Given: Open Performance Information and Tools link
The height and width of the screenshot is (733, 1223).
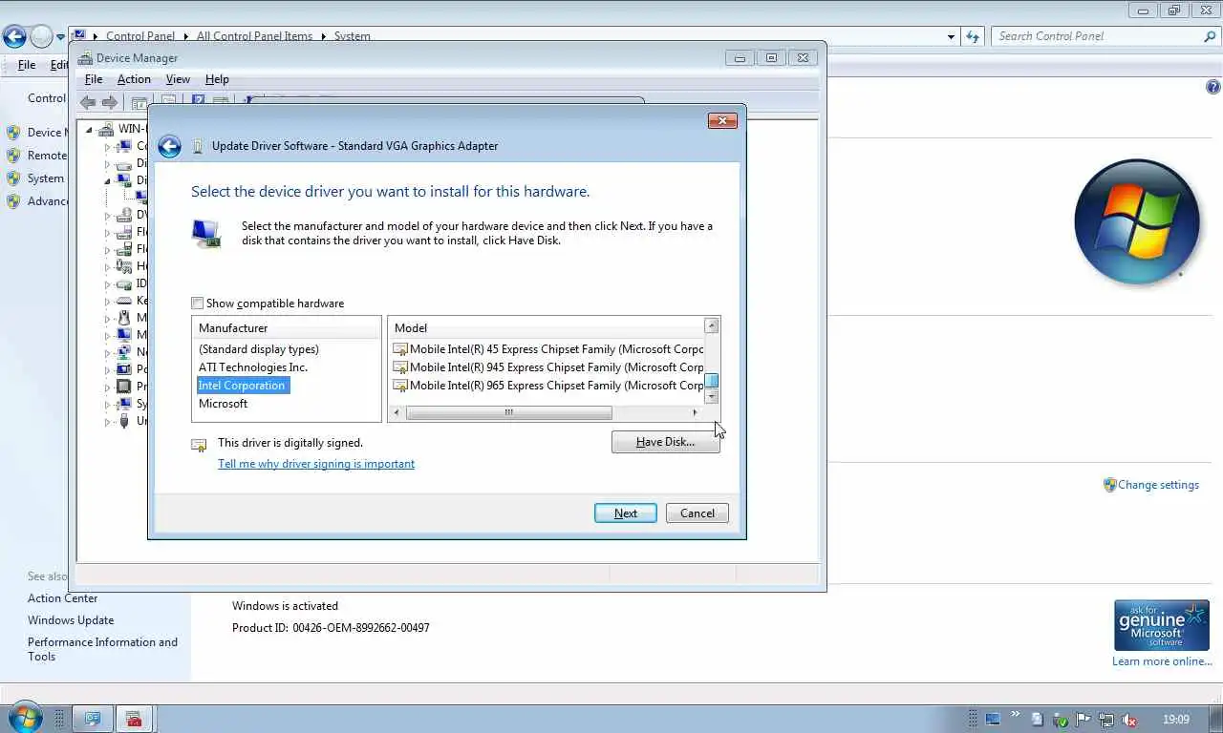Looking at the screenshot, I should tap(102, 649).
